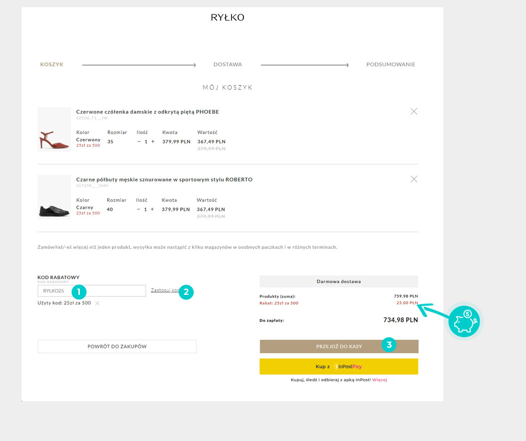Click the Darmowa dostawa banner
Viewport: 526px width, 441px height.
(339, 281)
